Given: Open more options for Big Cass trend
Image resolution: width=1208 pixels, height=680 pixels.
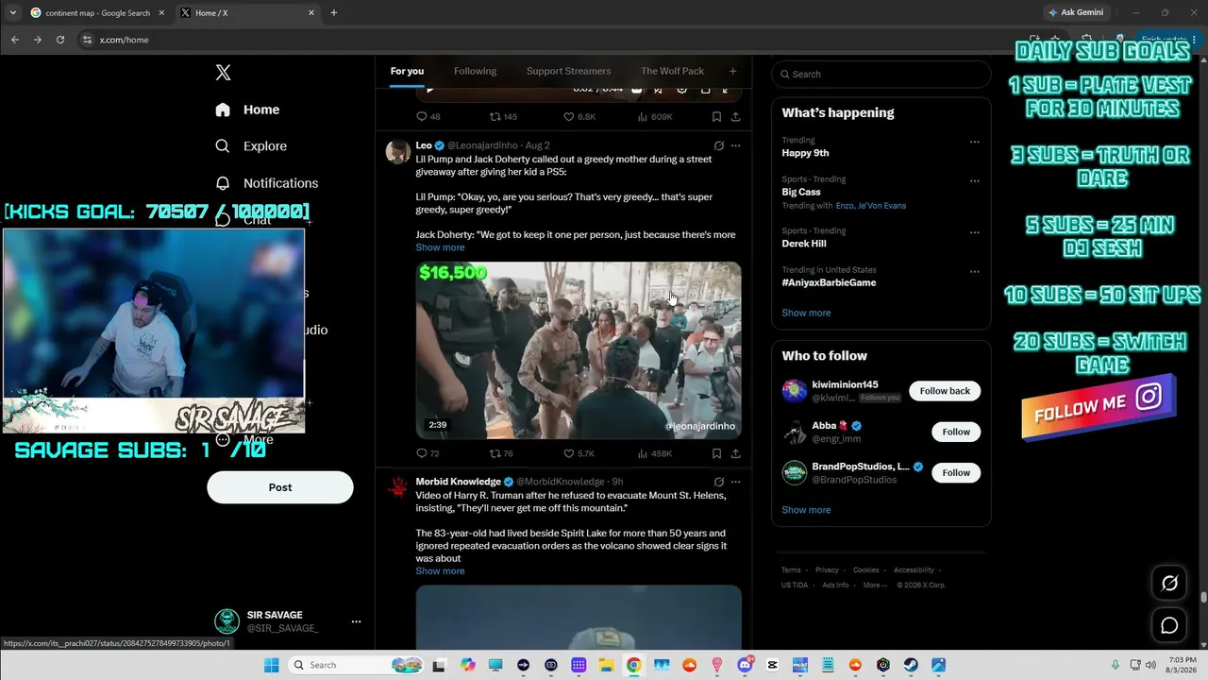Looking at the screenshot, I should tap(975, 180).
